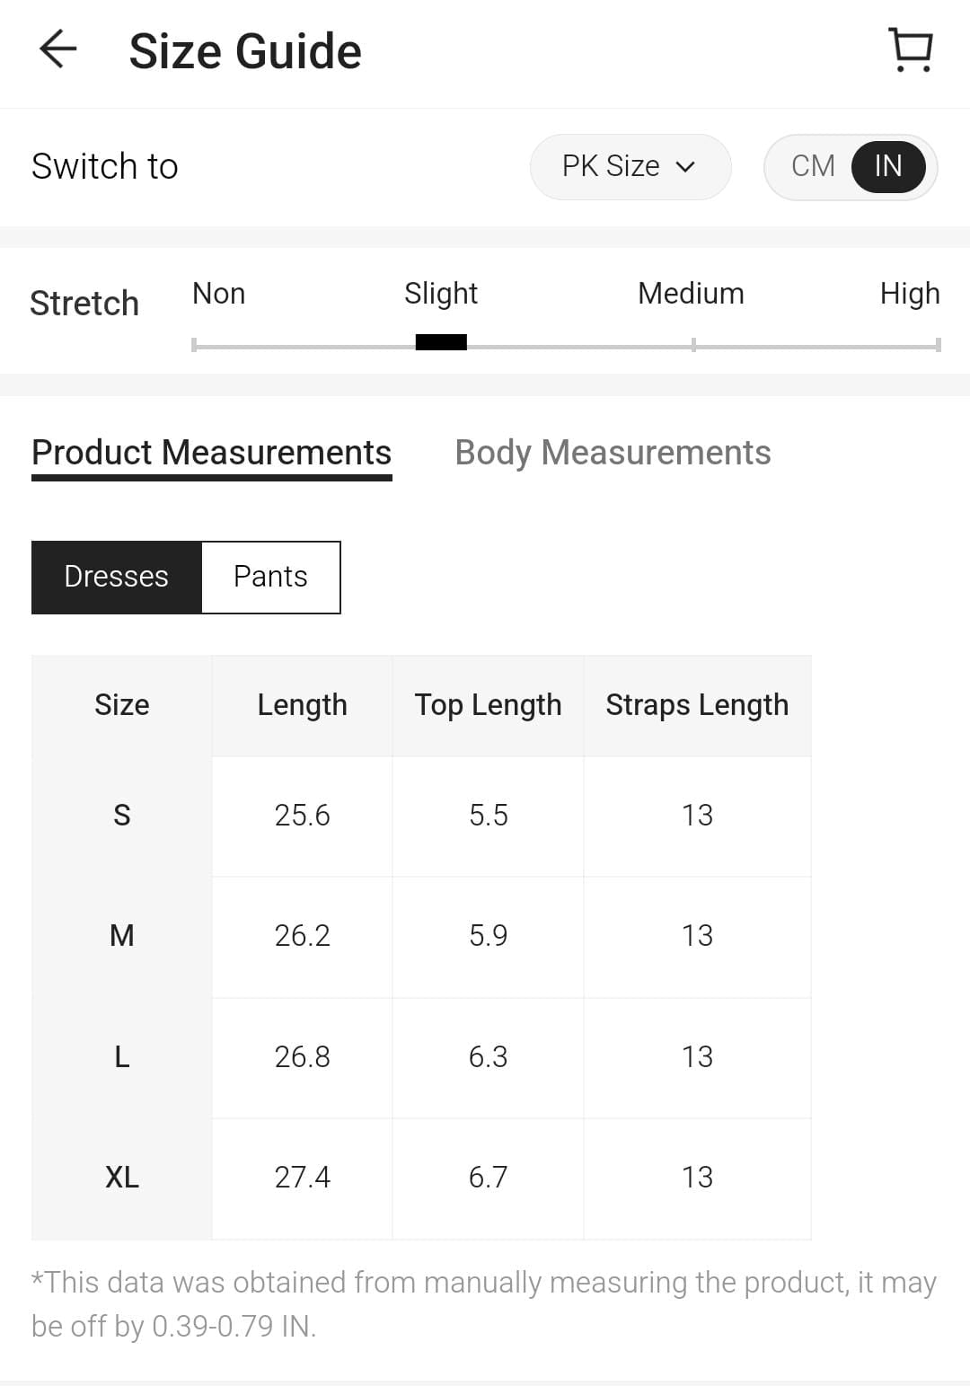Click the High stretch label
Viewport: 970px width, 1386px height.
[x=909, y=294]
